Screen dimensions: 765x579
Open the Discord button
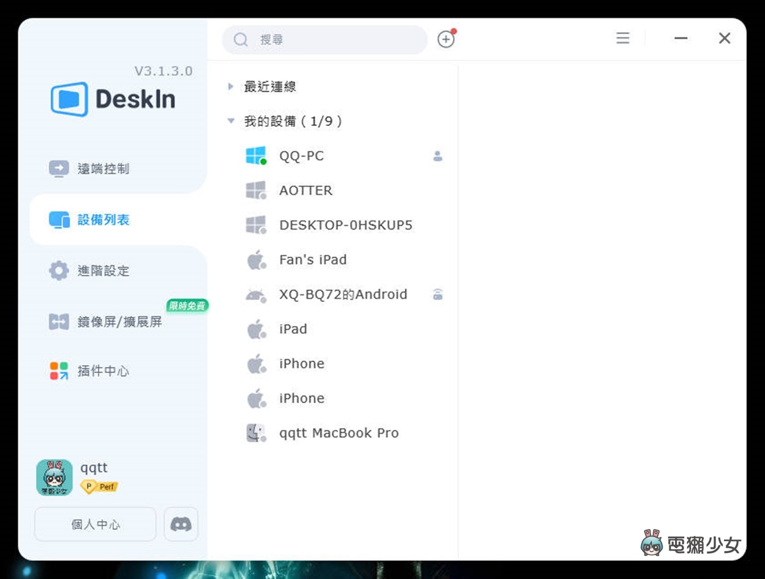click(x=181, y=524)
